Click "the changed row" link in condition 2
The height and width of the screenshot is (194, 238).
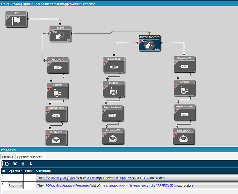tap(113, 185)
